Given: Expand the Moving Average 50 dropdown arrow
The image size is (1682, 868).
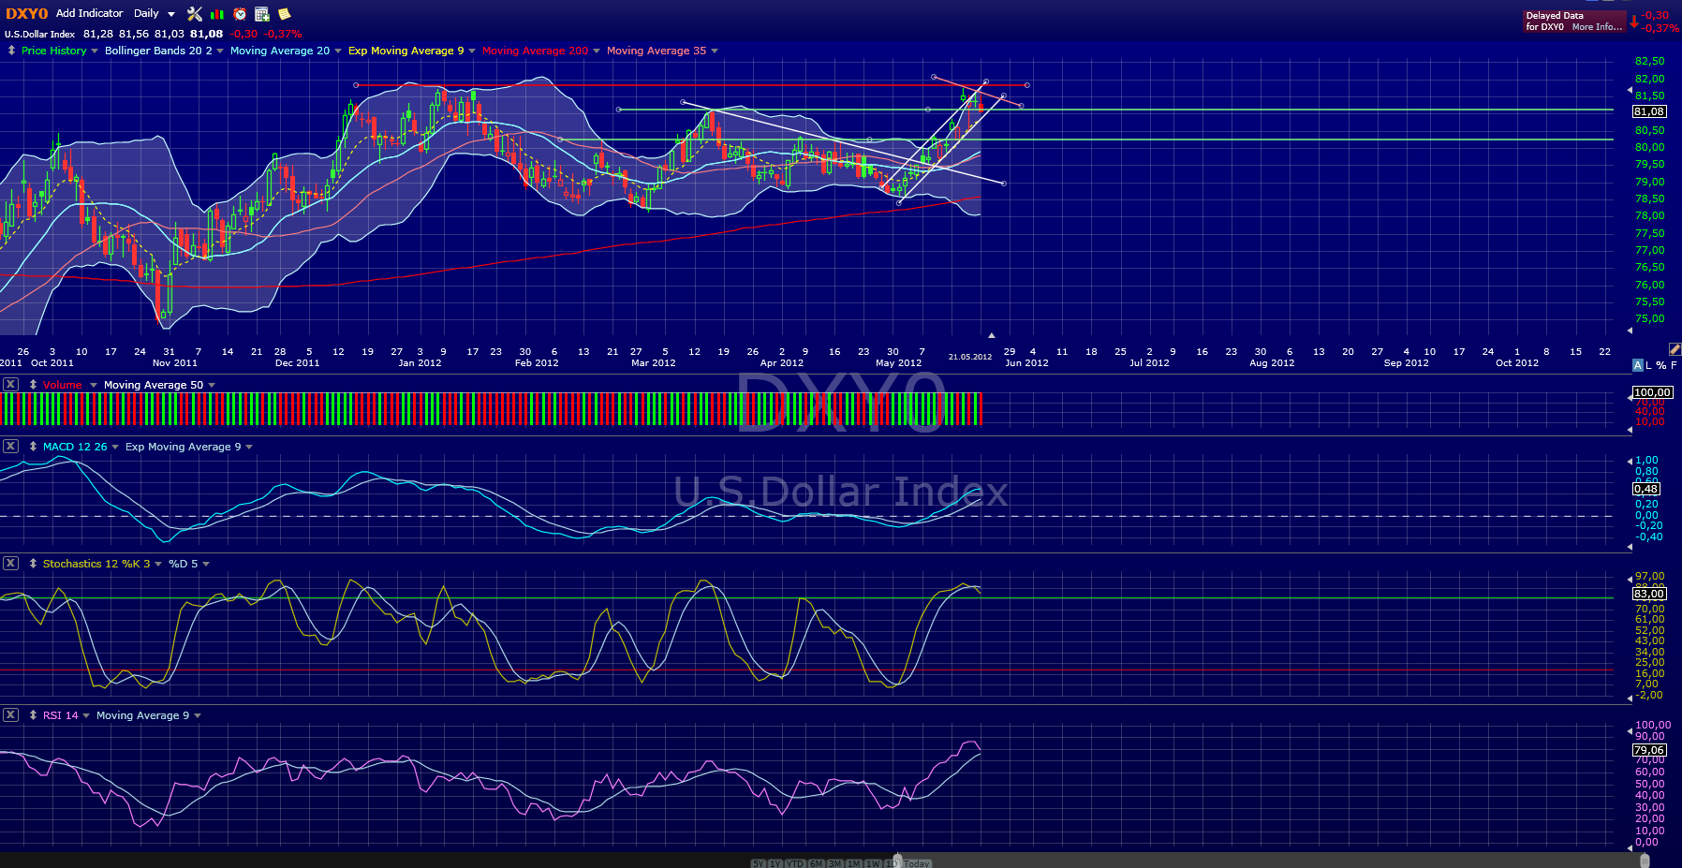Looking at the screenshot, I should pyautogui.click(x=212, y=386).
